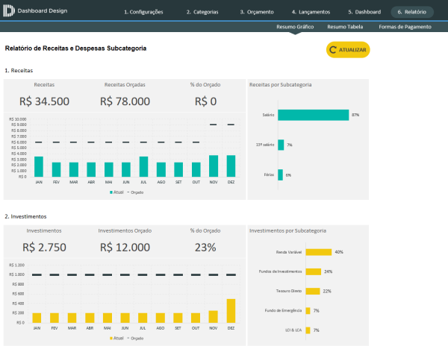Click the DEZ bar in Investimentos chart
This screenshot has width=448, height=349.
(231, 310)
